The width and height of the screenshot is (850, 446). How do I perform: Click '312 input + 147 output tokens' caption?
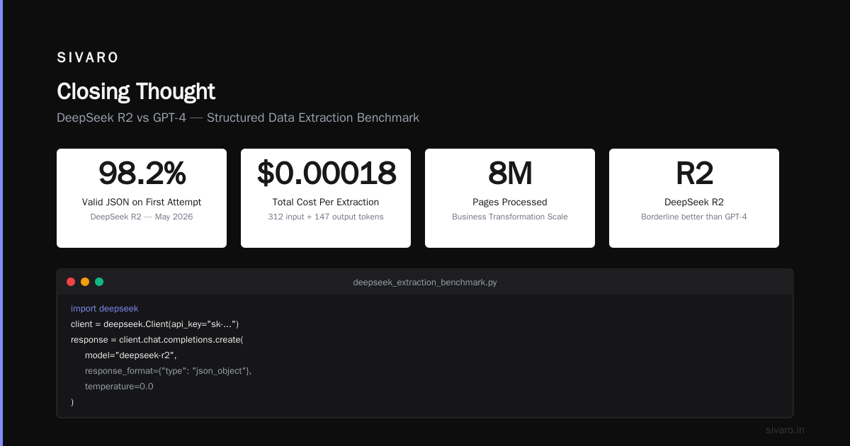(x=326, y=217)
